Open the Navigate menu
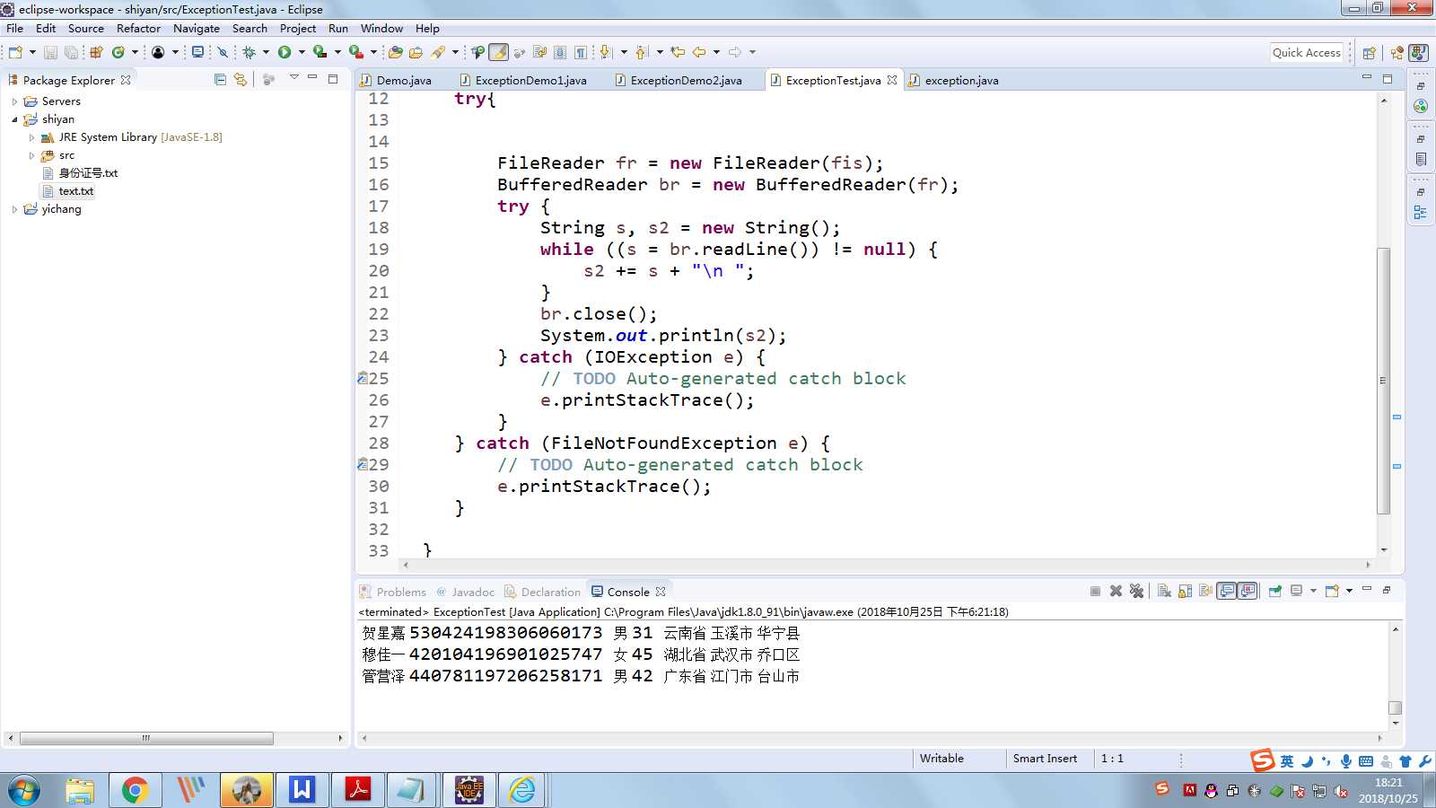The width and height of the screenshot is (1436, 808). pos(197,29)
